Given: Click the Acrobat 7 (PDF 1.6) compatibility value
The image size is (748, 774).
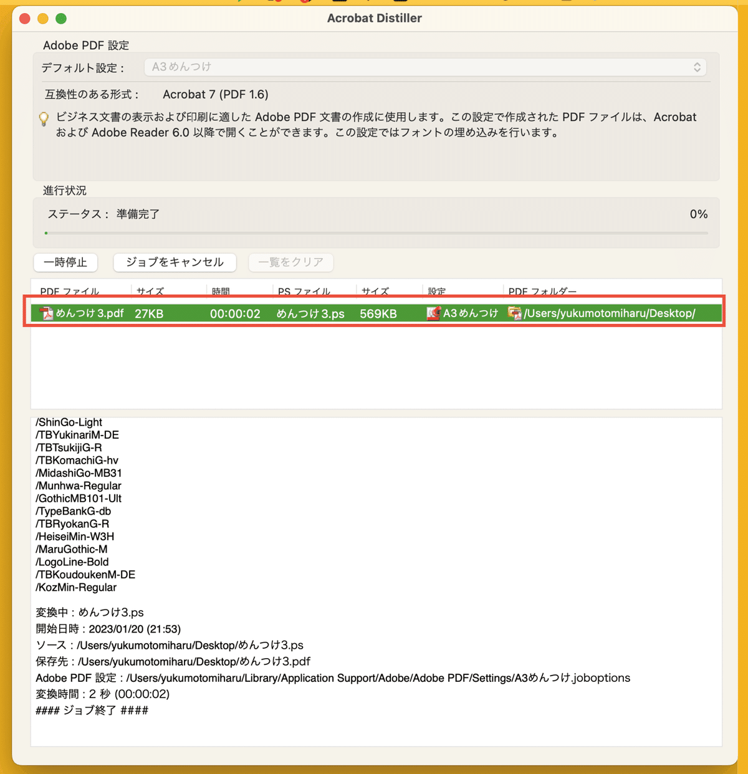Looking at the screenshot, I should pos(216,94).
